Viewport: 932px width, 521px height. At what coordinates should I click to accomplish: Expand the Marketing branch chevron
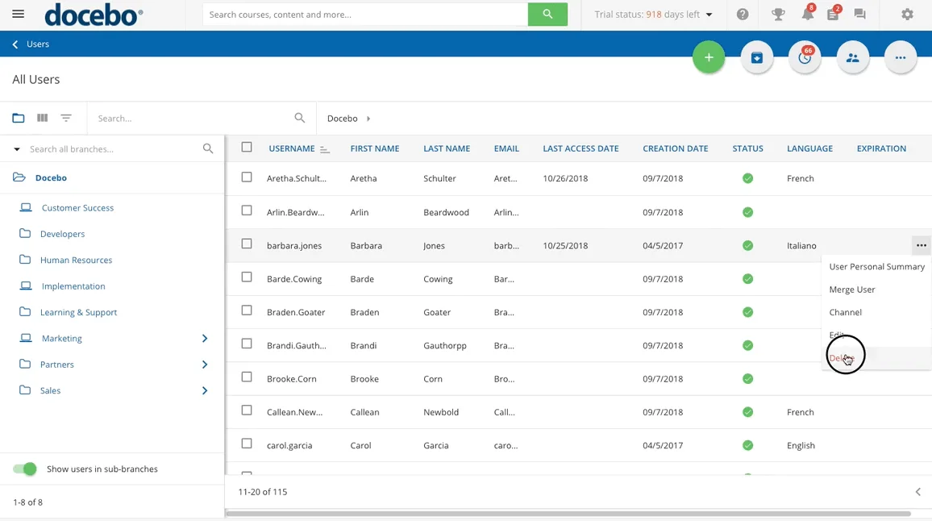click(205, 339)
